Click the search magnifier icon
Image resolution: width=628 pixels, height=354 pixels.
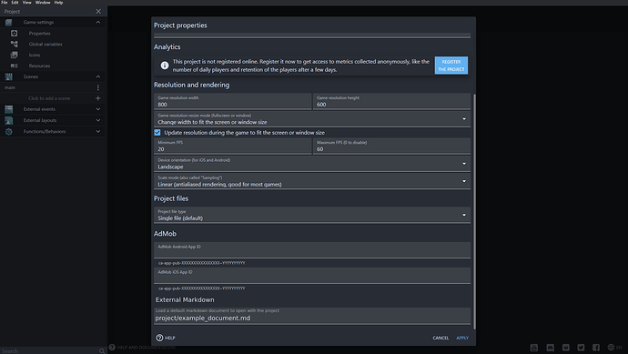pos(102,350)
